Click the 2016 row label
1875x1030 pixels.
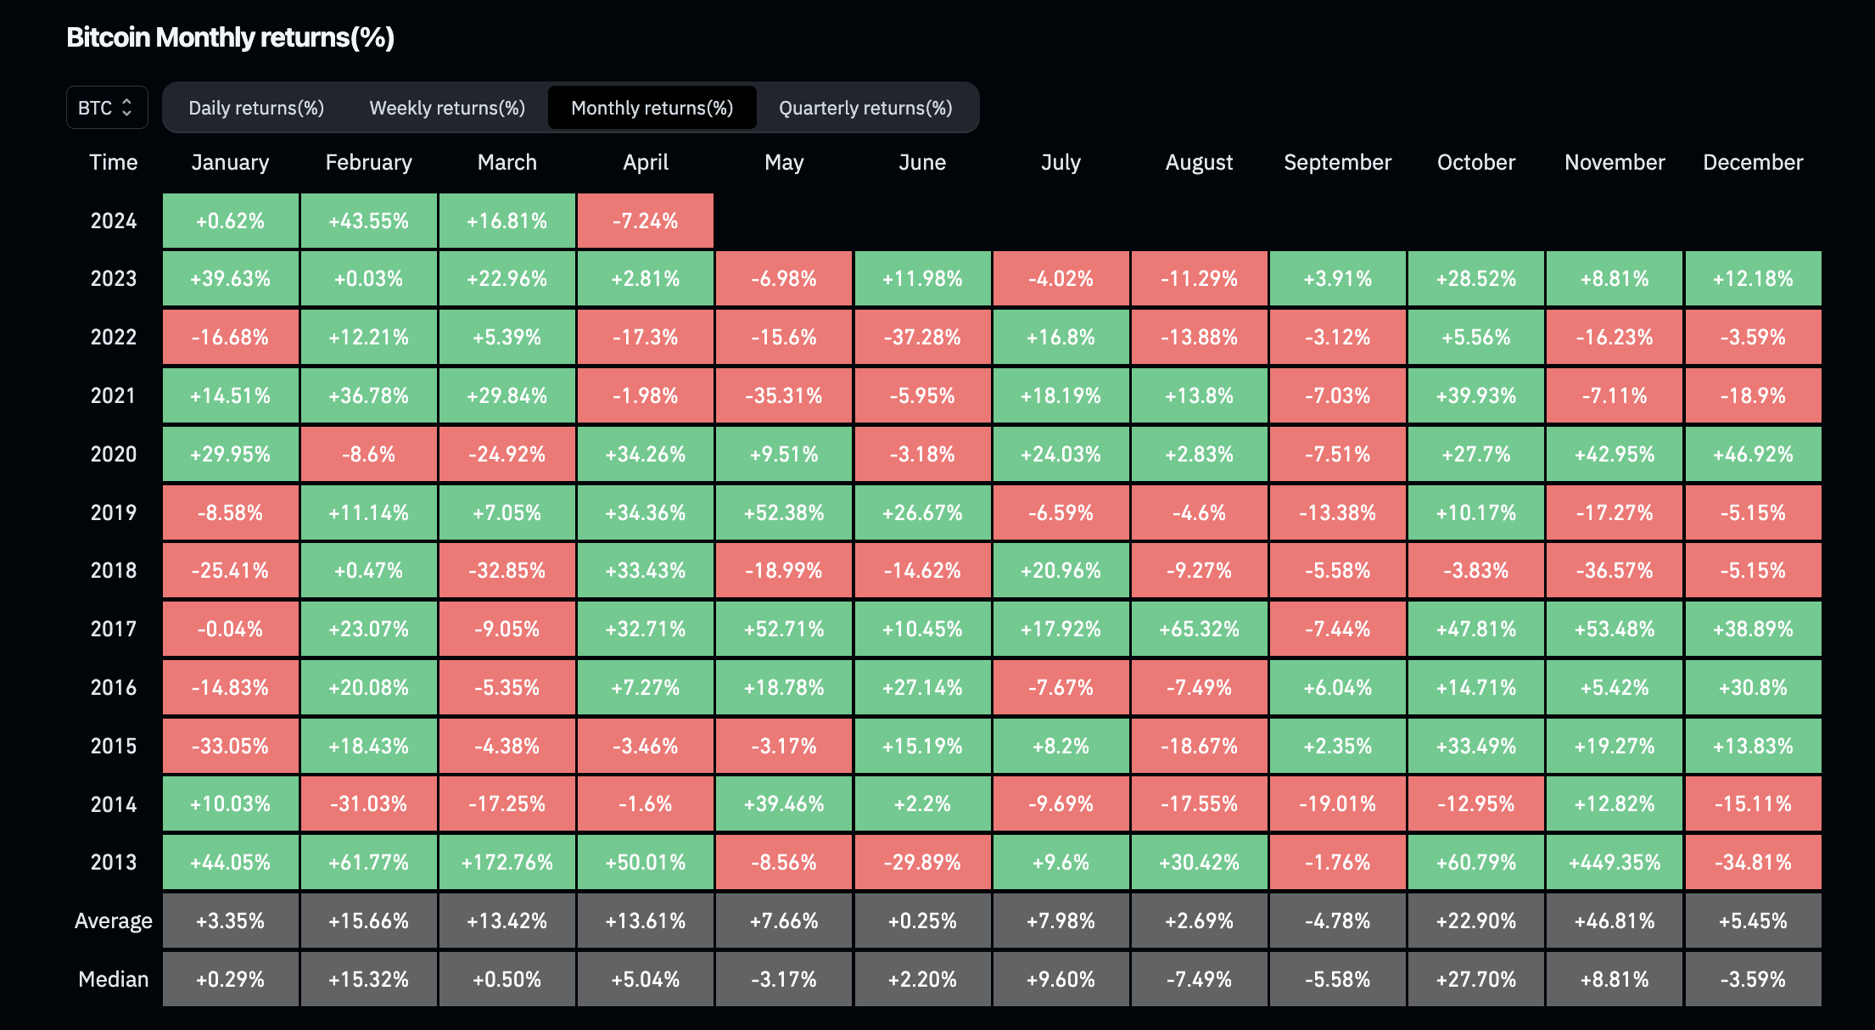114,687
